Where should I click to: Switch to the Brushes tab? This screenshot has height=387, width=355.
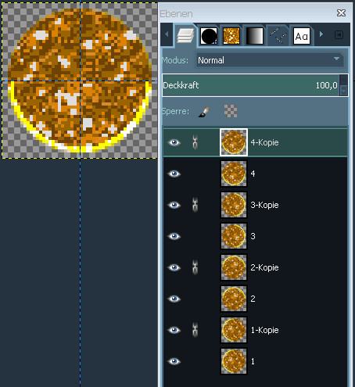coord(209,36)
